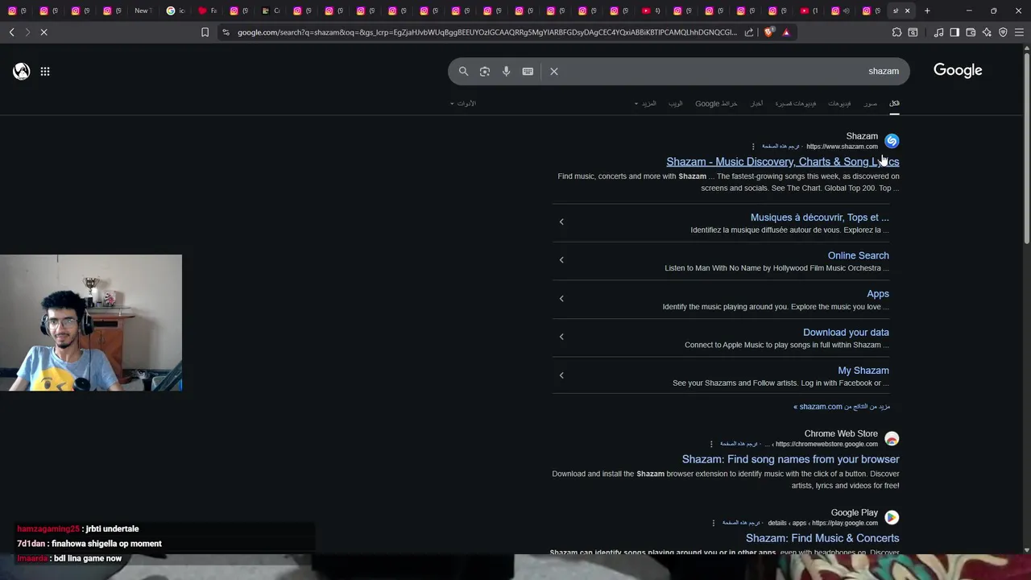The width and height of the screenshot is (1031, 580).
Task: Open Shazam: Find song names from your browser
Action: click(x=791, y=459)
